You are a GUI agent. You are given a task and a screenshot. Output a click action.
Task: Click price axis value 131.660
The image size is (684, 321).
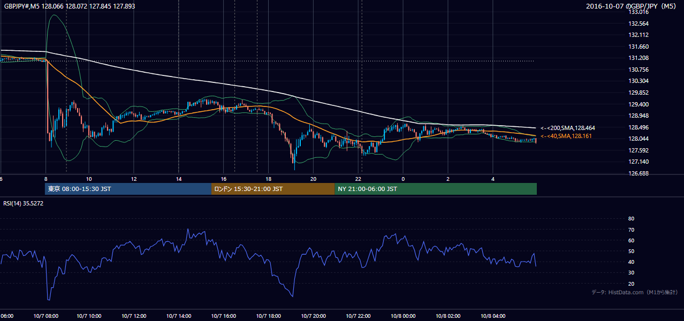[639, 47]
